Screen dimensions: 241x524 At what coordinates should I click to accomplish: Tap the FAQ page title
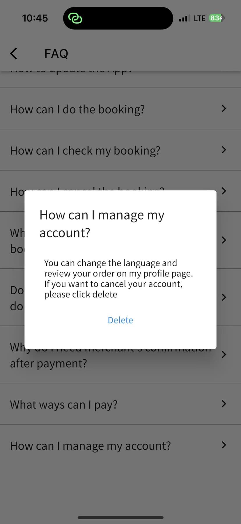pos(56,54)
